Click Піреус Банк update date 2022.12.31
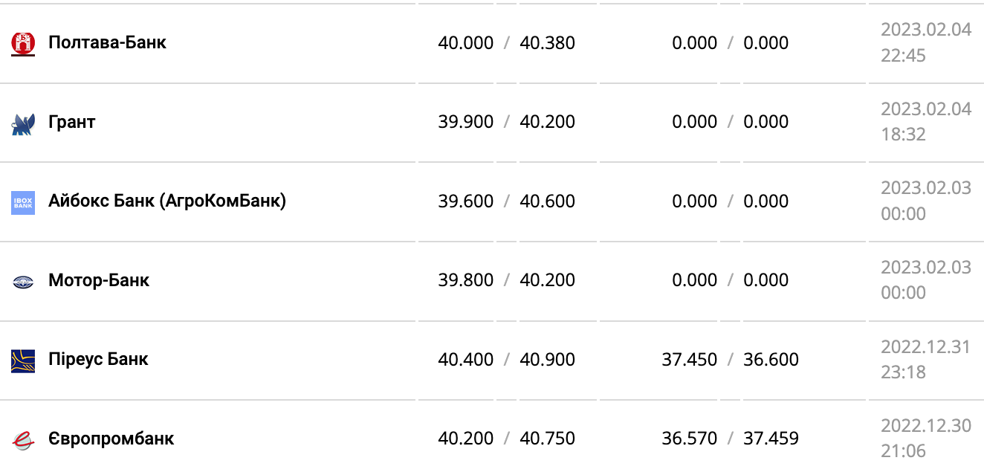984x472 pixels. pyautogui.click(x=925, y=348)
